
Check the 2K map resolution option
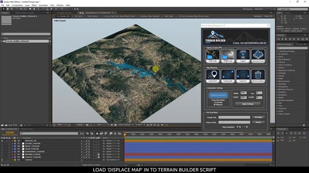point(238,127)
